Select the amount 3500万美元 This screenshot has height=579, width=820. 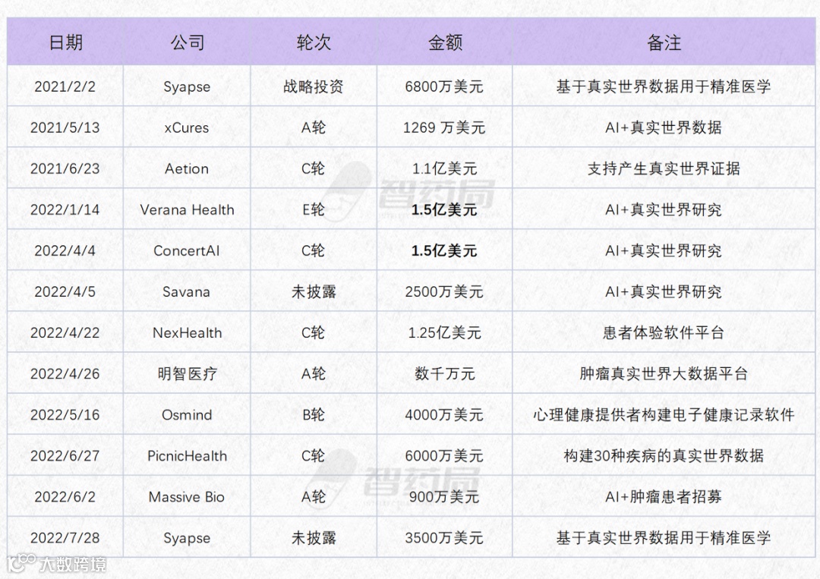[444, 538]
